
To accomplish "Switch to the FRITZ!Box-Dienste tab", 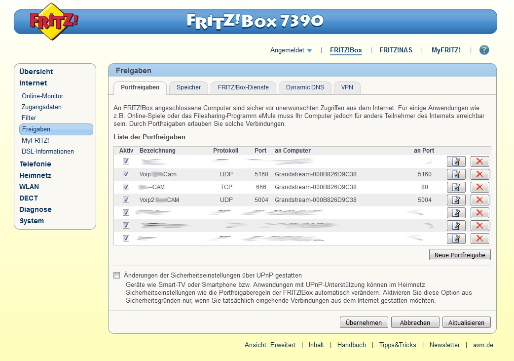I will click(243, 87).
